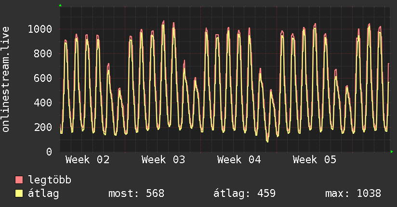The width and height of the screenshot is (397, 207).
Task: Click the 800 y-axis tick label
Action: coord(43,53)
